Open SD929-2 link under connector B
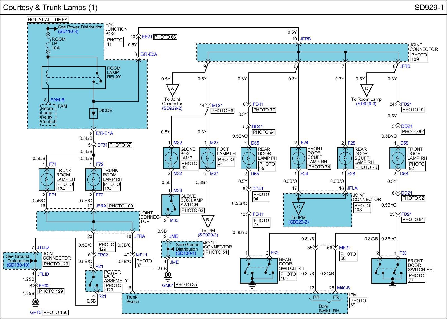The height and width of the screenshot is (319, 447). [208, 235]
